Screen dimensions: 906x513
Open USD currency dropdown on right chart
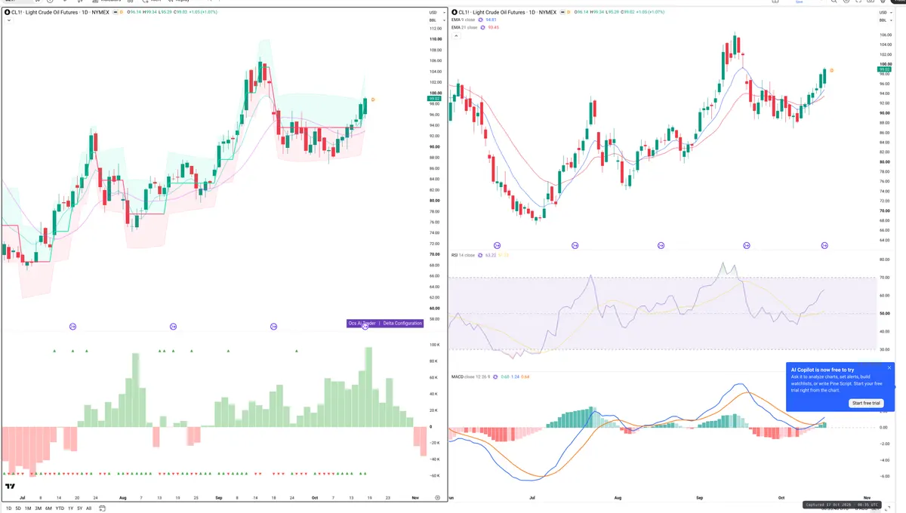(884, 12)
